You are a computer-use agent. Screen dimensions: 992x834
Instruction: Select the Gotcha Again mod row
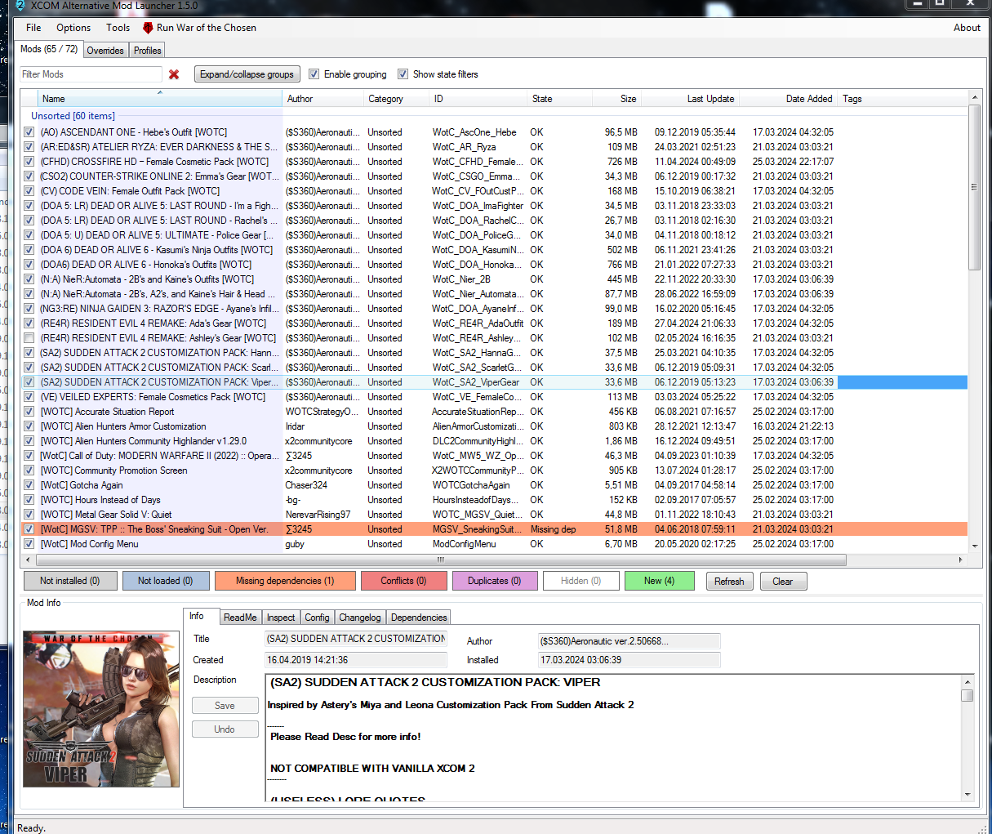494,485
